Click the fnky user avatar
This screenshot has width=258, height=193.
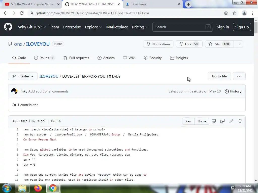[x=14, y=91]
